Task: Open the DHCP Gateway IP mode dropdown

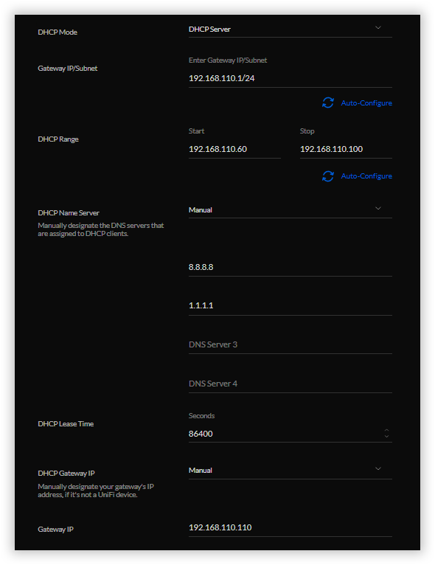Action: (290, 471)
